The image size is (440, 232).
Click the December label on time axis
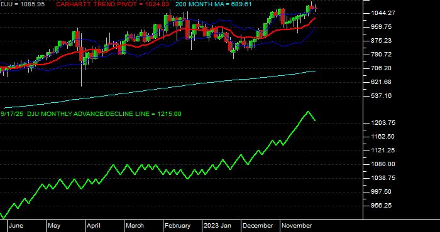[x=258, y=226]
